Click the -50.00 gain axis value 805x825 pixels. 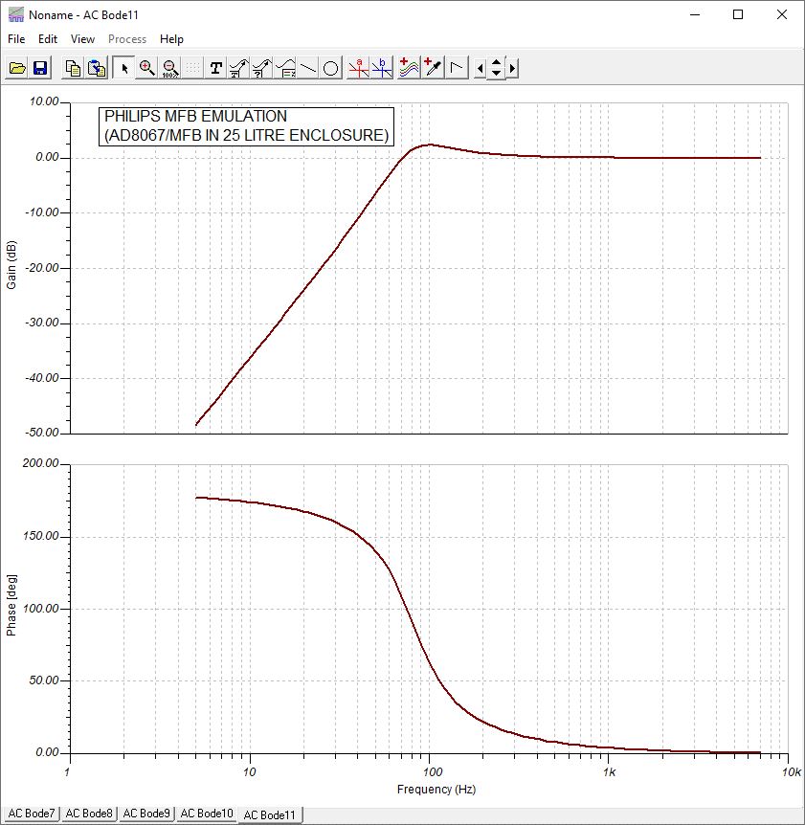tap(41, 433)
